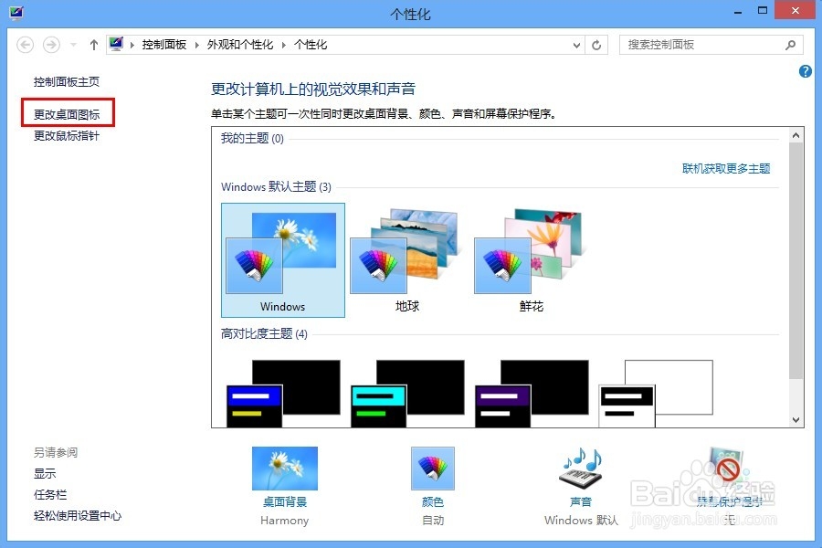Click the theme list scrollbar thumb
Viewport: 822px width, 548px height.
coord(796,260)
